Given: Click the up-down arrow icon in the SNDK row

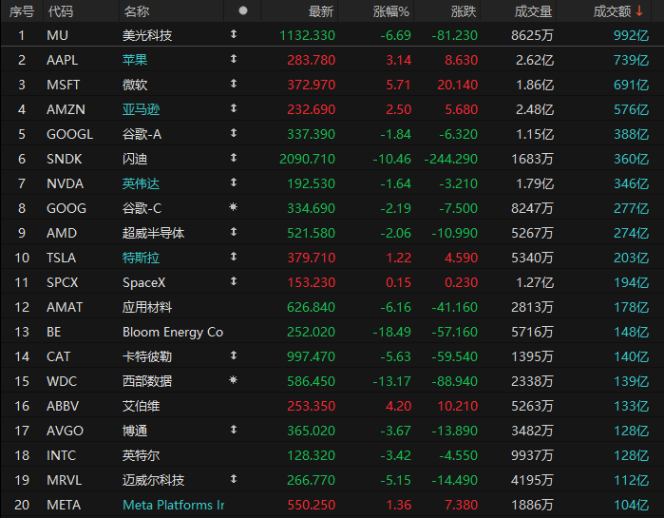Looking at the screenshot, I should pos(234,158).
